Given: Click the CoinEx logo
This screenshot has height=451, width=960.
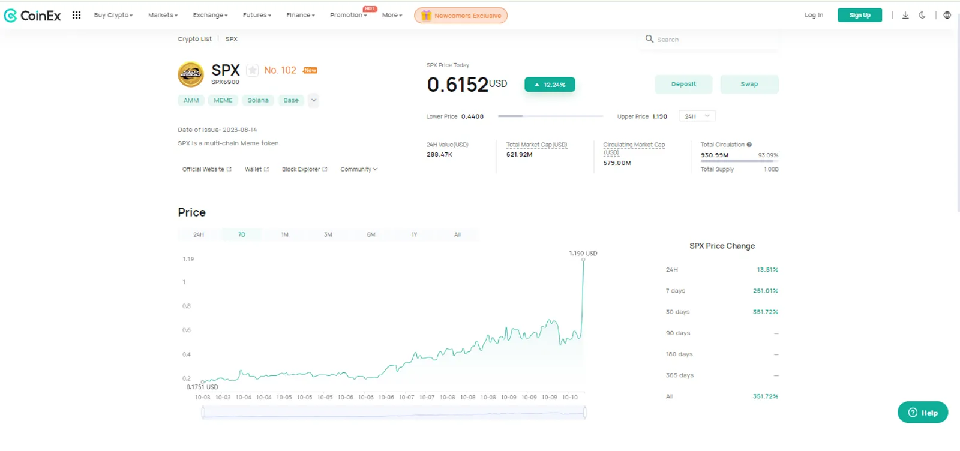Looking at the screenshot, I should tap(32, 16).
